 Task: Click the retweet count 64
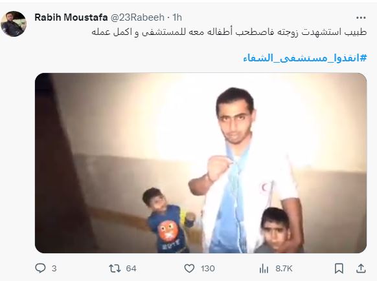coord(131,269)
